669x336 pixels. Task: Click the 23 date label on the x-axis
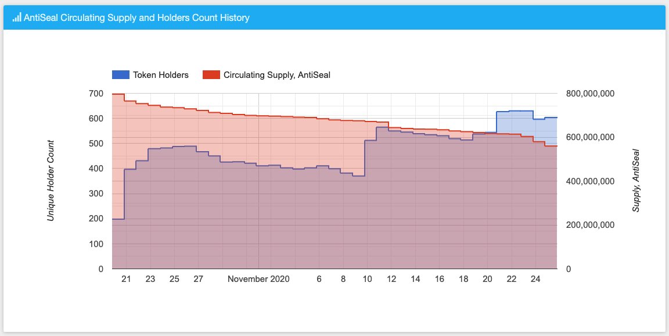point(150,279)
